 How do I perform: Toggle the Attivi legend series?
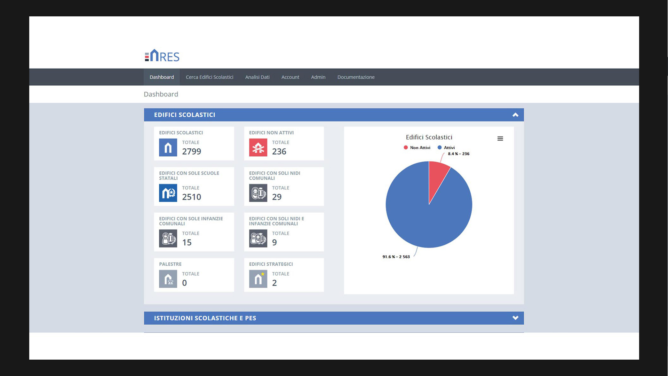446,148
